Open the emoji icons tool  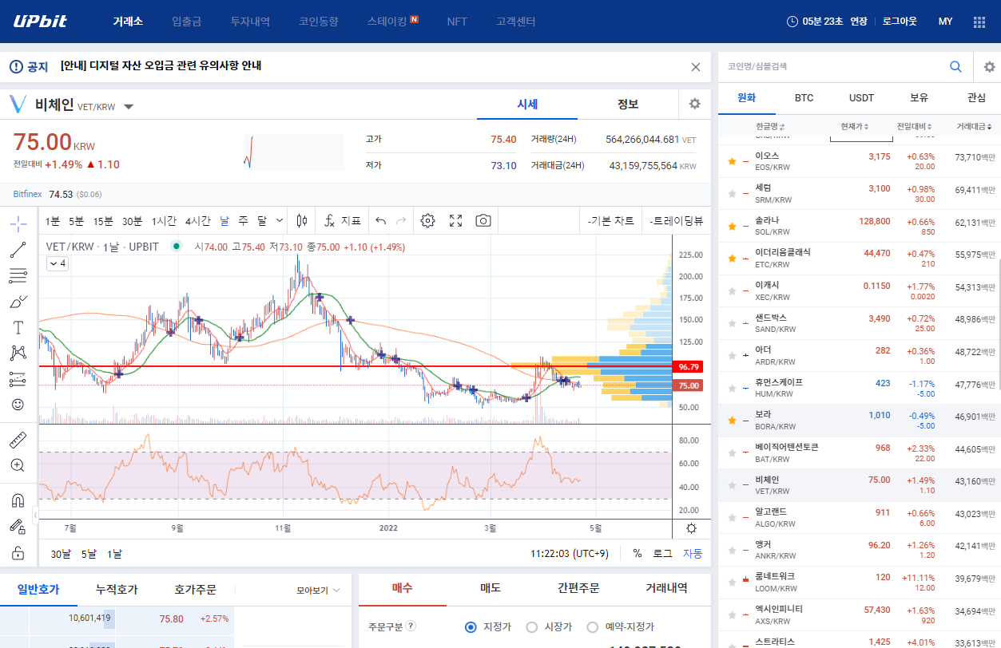point(18,405)
